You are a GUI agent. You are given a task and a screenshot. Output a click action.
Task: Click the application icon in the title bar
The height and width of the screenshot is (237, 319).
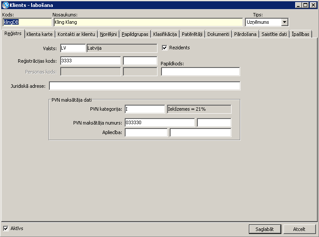pyautogui.click(x=5, y=5)
